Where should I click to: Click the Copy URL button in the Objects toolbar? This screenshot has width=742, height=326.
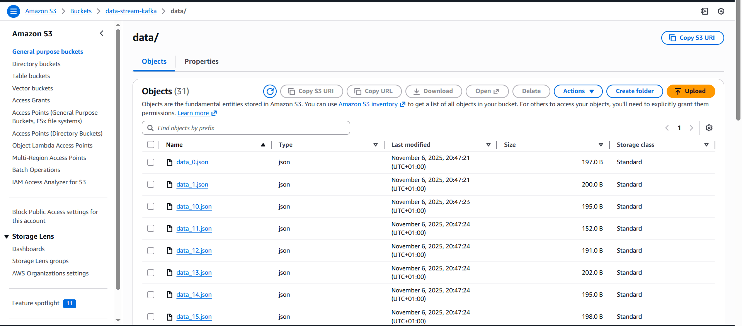point(374,91)
